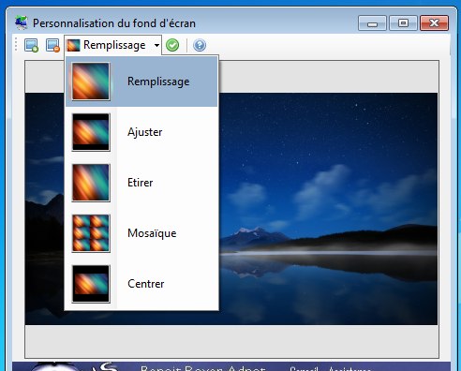461x371 pixels.
Task: Select the Remplissage menu option
Action: 141,82
